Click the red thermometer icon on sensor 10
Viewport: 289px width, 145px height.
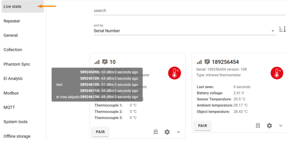[174, 73]
